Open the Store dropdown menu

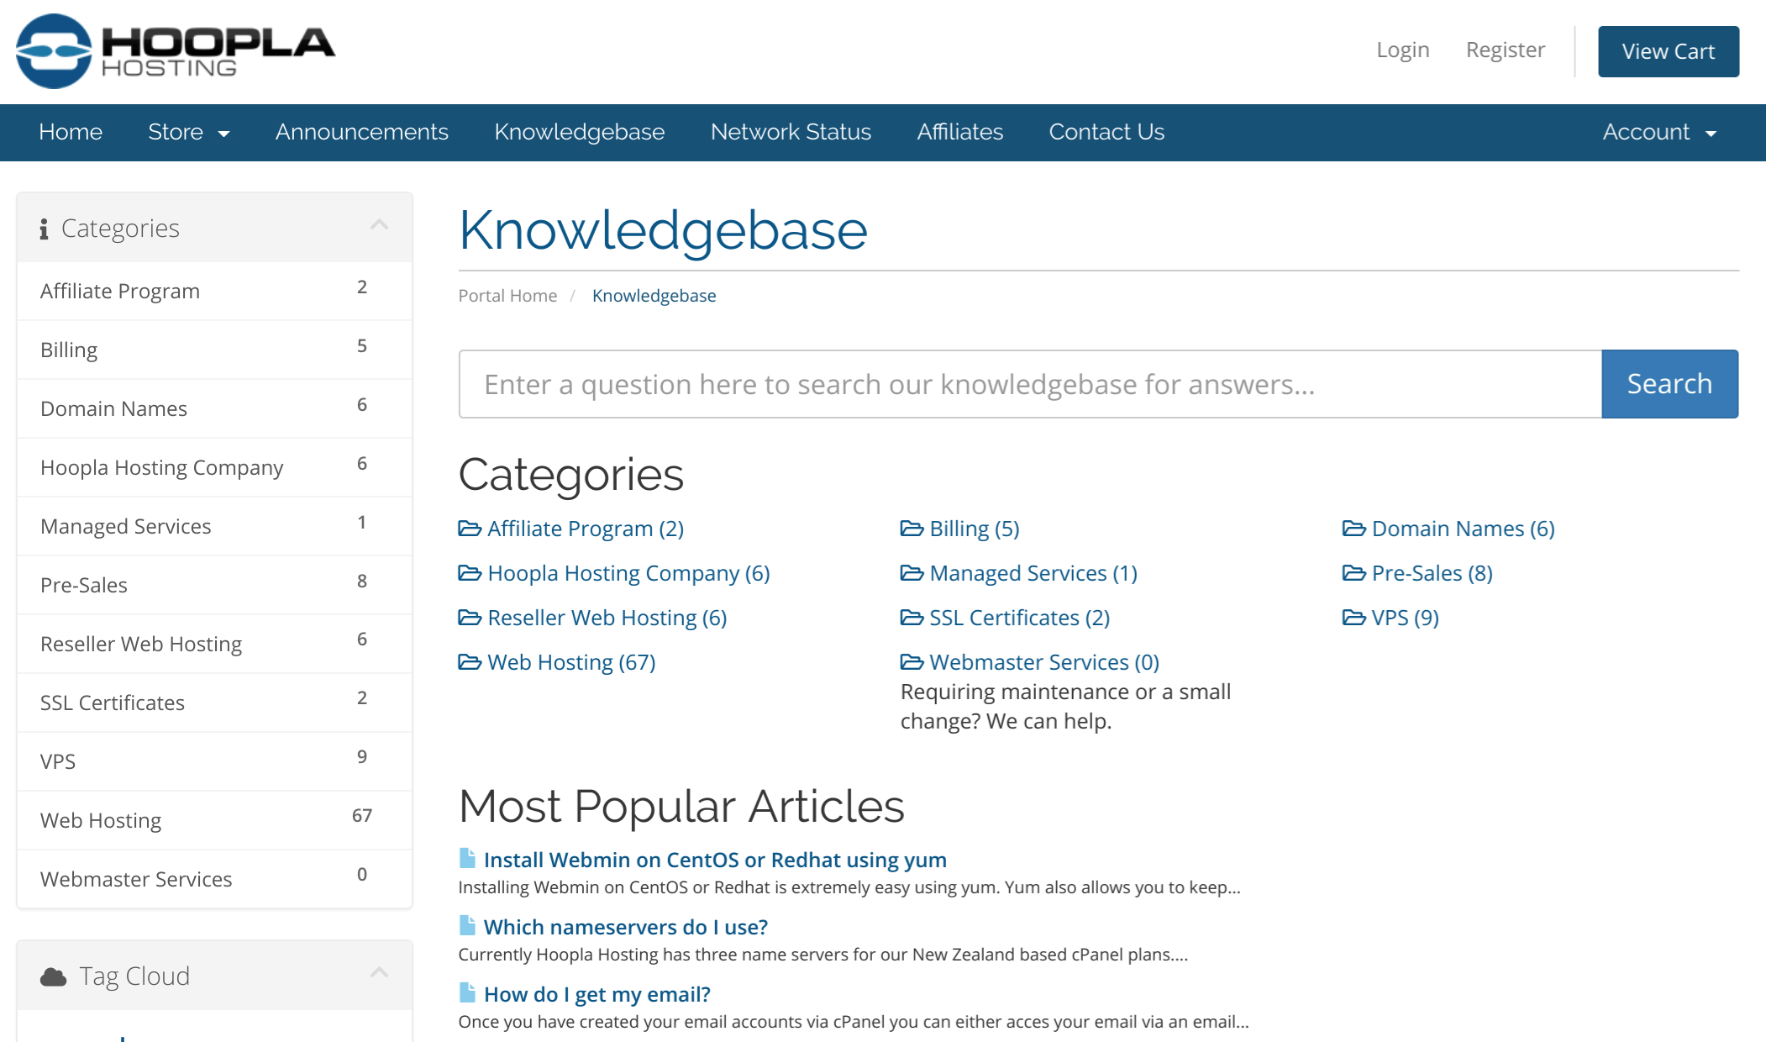coord(188,132)
